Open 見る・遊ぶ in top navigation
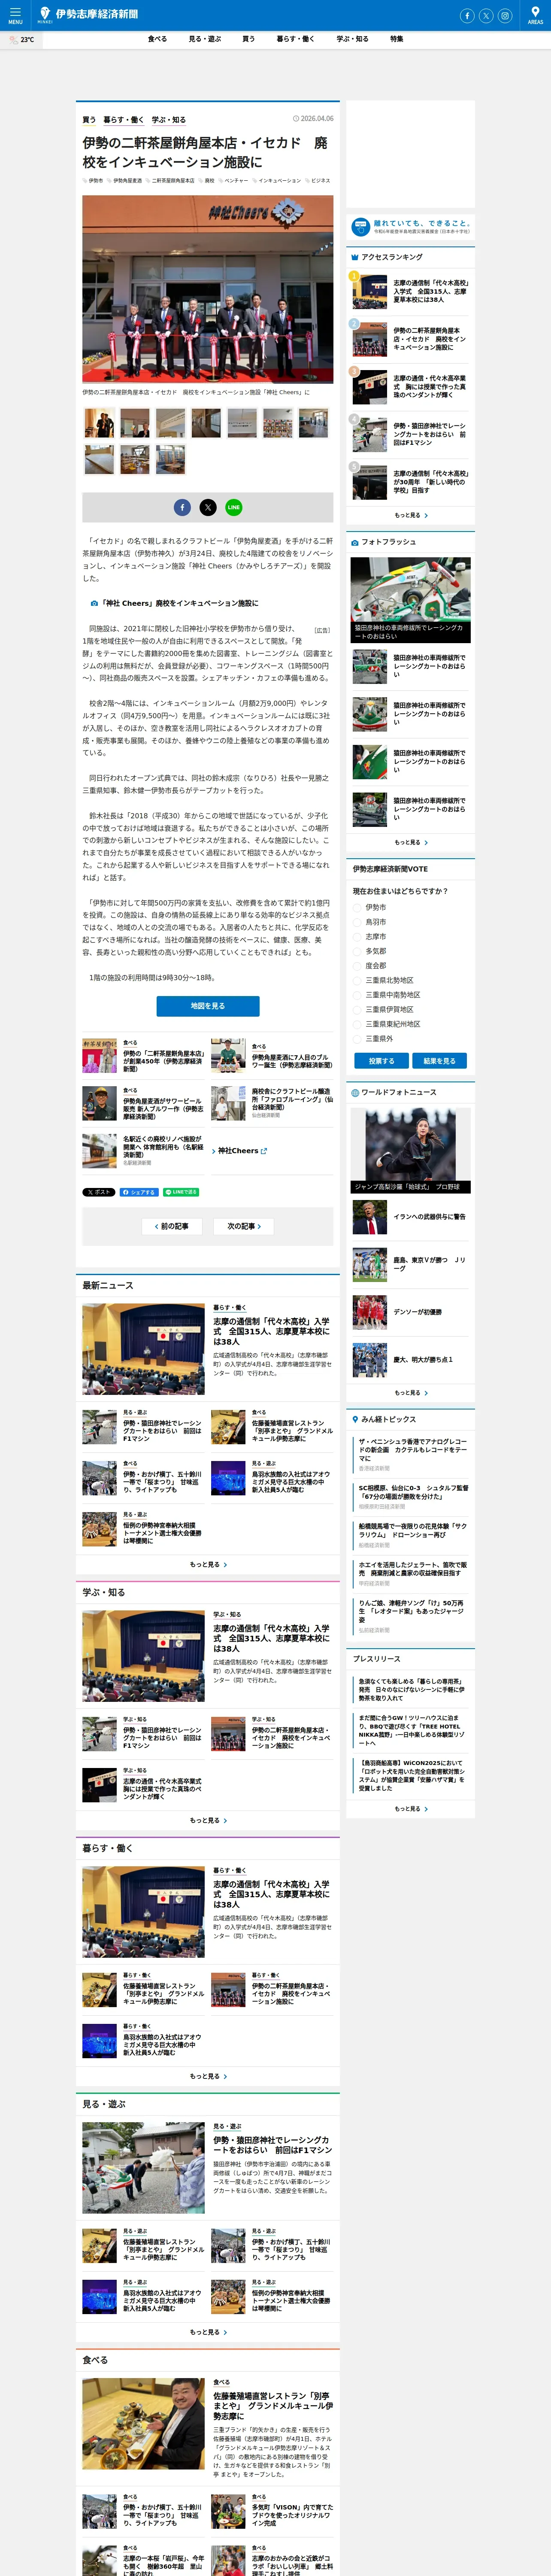This screenshot has height=2576, width=551. coord(205,39)
